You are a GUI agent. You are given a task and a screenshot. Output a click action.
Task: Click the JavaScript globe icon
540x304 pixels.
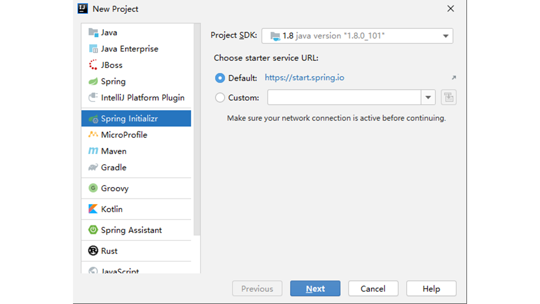93,271
